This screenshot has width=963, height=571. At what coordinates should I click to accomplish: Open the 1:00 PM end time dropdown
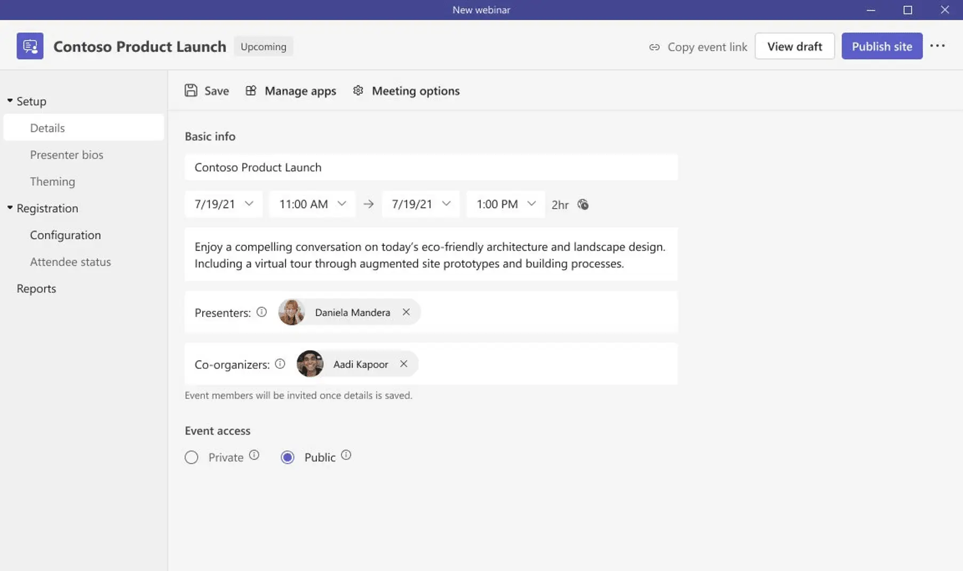(506, 204)
